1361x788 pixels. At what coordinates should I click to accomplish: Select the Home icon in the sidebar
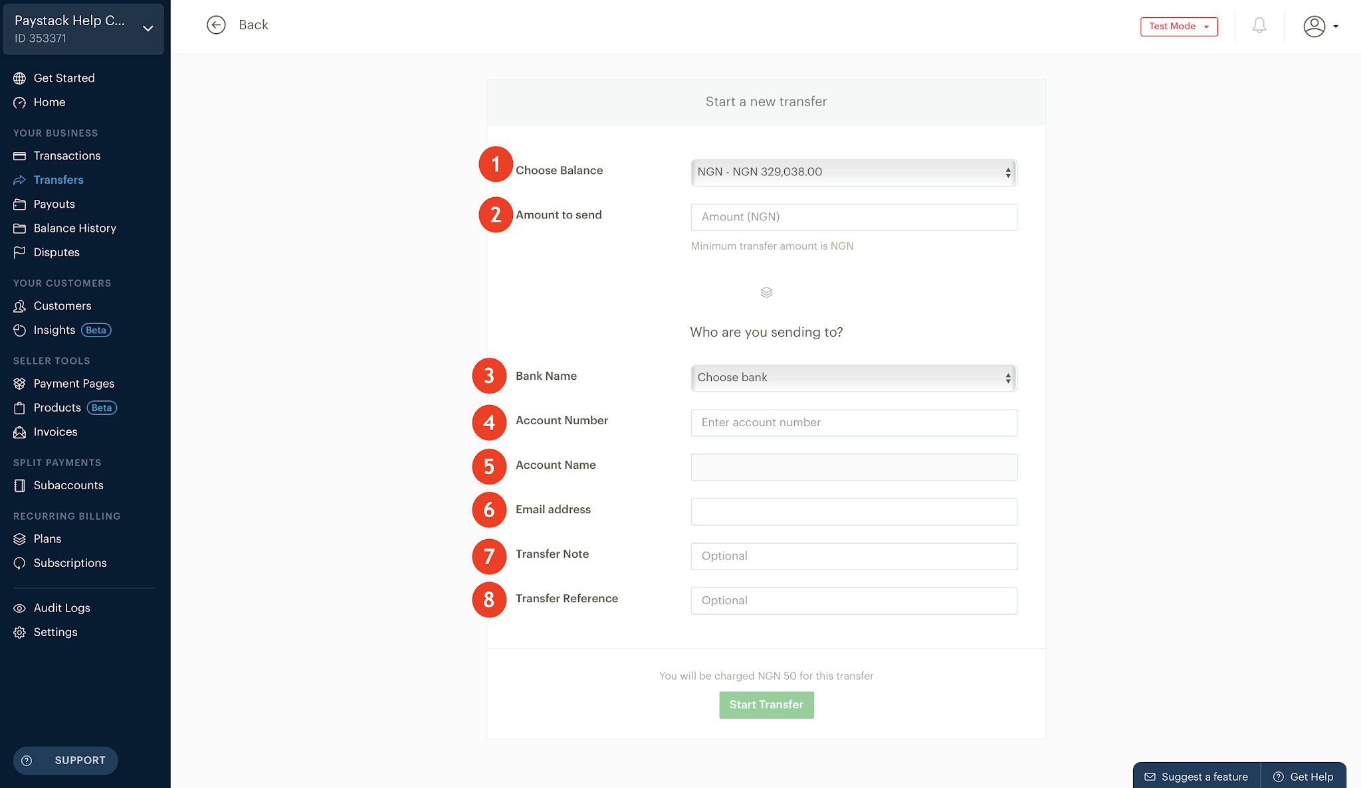[19, 102]
